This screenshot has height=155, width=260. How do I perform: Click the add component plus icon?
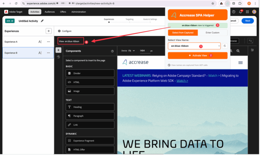(58, 50)
